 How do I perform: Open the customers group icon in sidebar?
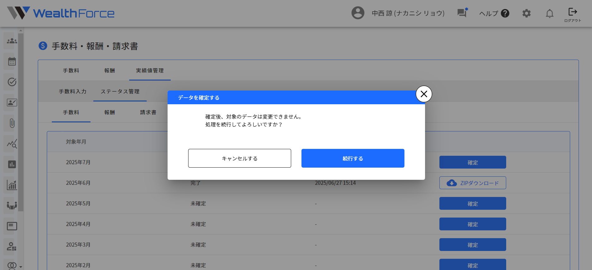[12, 41]
